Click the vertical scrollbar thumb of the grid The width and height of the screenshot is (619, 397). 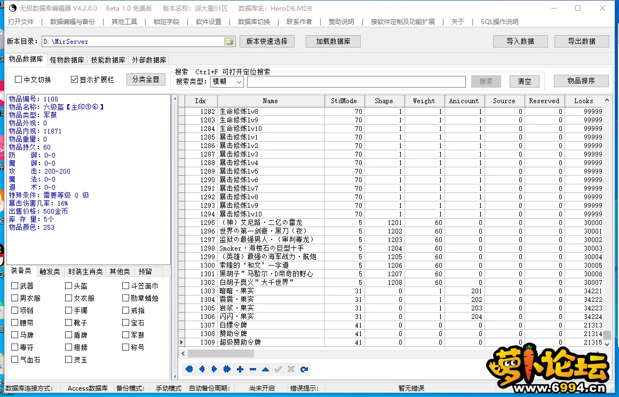pyautogui.click(x=607, y=336)
